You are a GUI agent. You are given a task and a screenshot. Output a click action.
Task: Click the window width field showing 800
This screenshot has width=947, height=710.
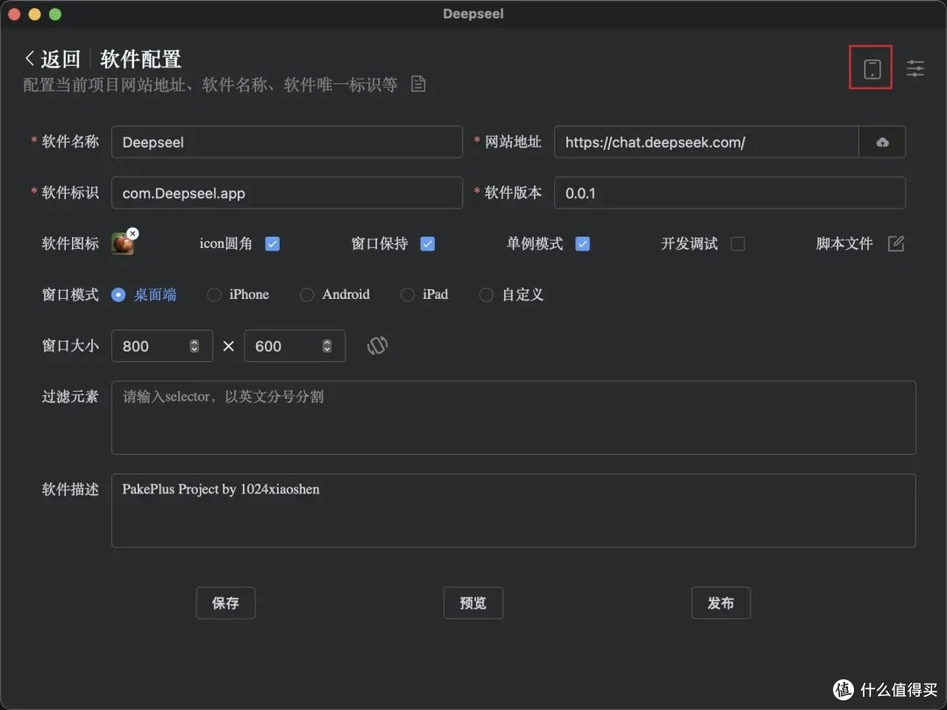click(x=162, y=346)
